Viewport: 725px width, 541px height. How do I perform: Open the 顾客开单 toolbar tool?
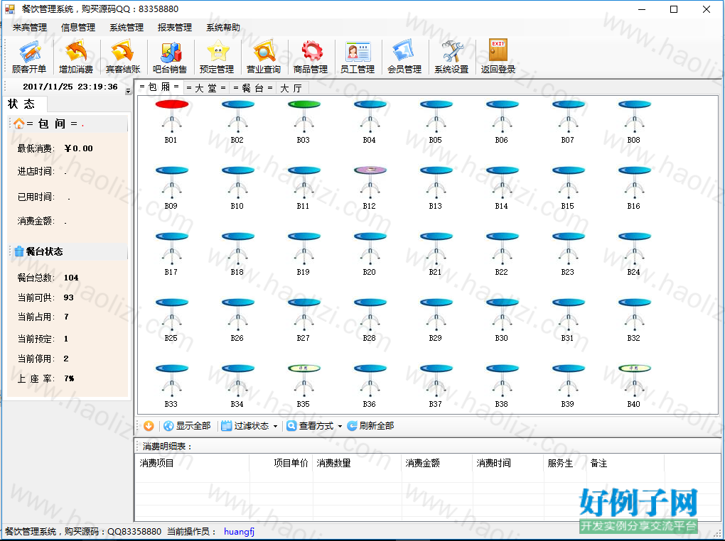(x=29, y=57)
